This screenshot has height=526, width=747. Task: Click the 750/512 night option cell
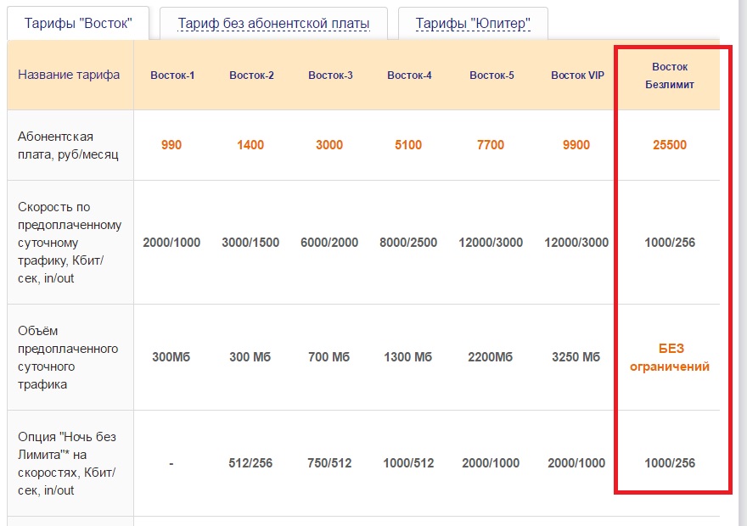pos(329,463)
